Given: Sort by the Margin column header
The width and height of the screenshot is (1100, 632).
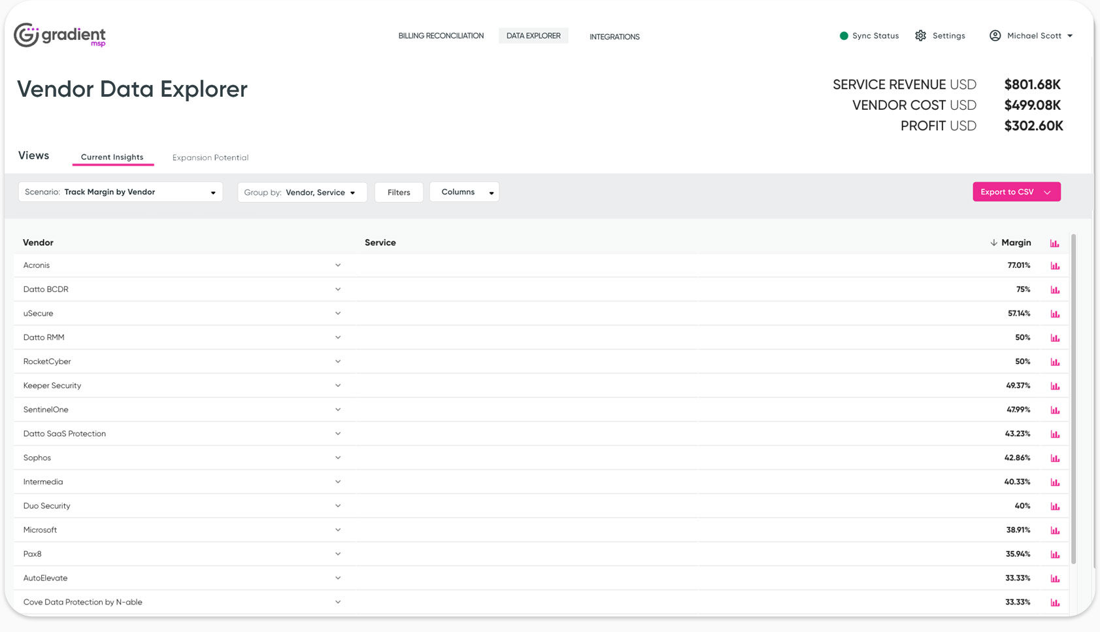Looking at the screenshot, I should click(1015, 242).
